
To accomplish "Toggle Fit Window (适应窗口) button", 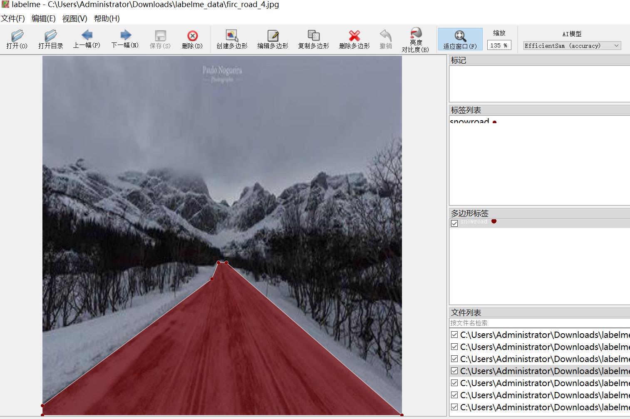I will [x=460, y=40].
